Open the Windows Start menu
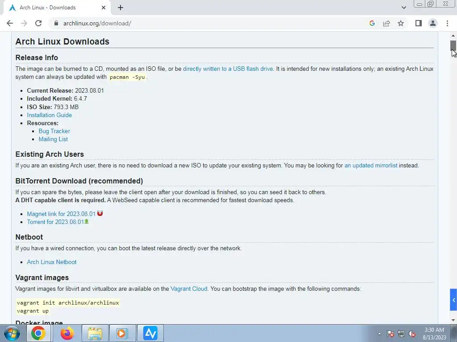457x342 pixels. point(12,333)
